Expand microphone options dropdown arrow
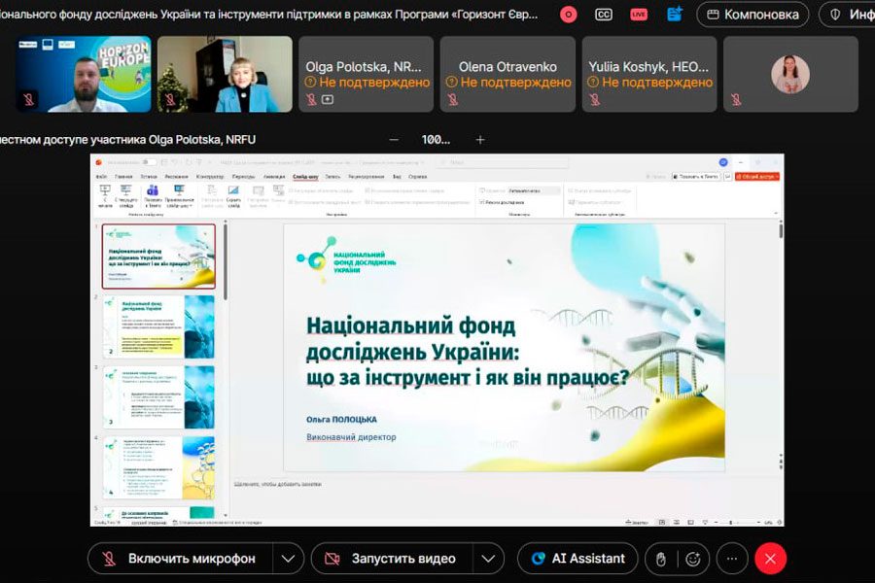The width and height of the screenshot is (875, 583). point(288,559)
